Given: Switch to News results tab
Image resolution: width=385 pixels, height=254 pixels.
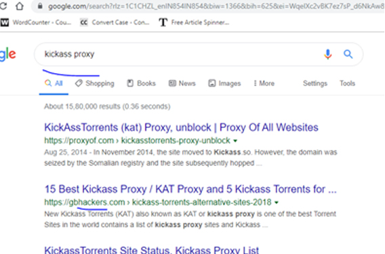Looking at the screenshot, I should 182,83.
